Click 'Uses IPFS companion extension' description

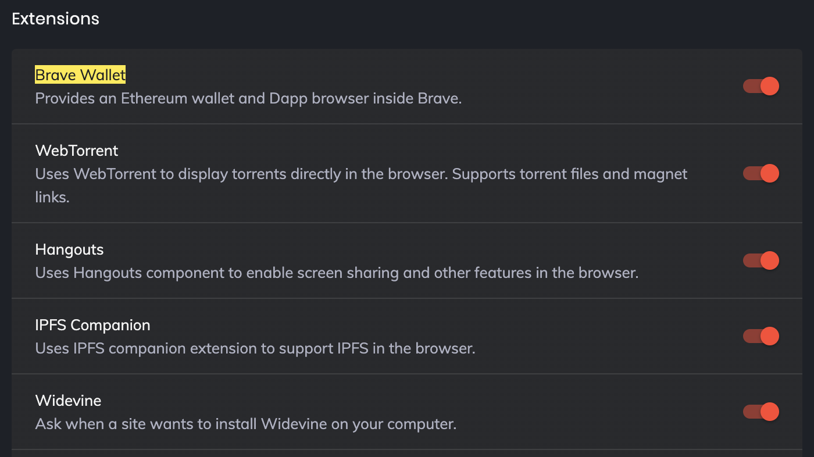click(x=255, y=348)
